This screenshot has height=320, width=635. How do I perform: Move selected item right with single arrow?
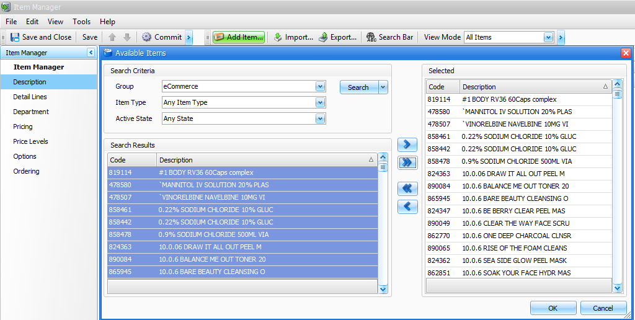(x=407, y=144)
